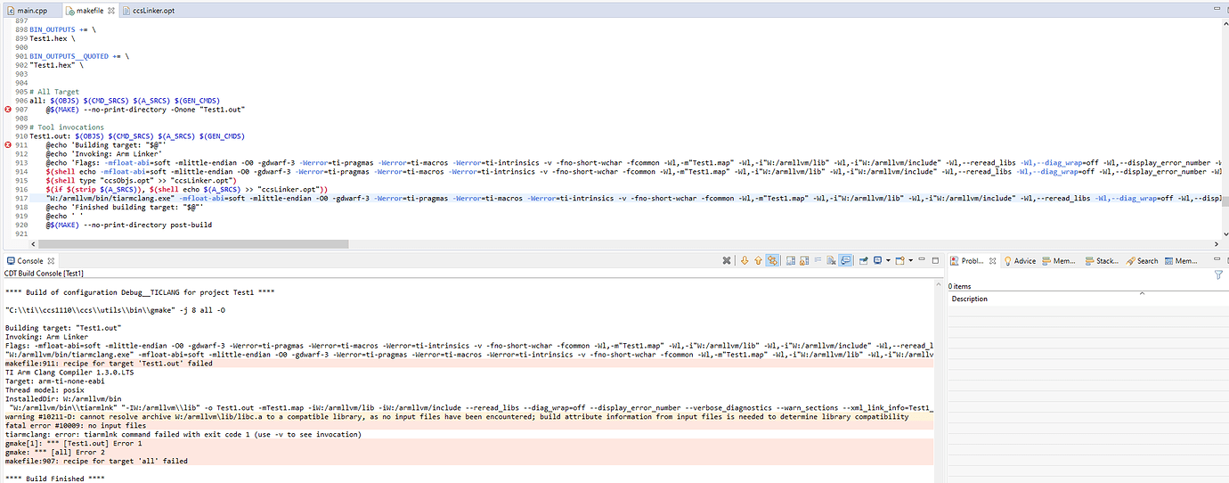1229x483 pixels.
Task: Click the X icon in console toolbar
Action: [727, 260]
